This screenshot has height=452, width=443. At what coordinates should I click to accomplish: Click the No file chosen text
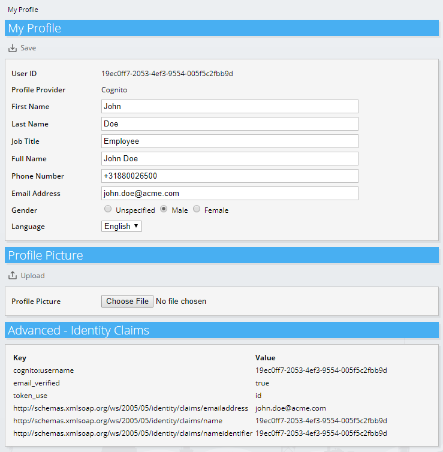point(181,302)
